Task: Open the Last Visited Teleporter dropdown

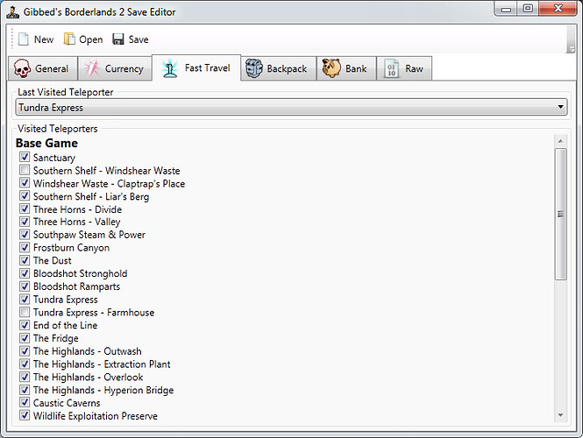Action: coord(560,108)
